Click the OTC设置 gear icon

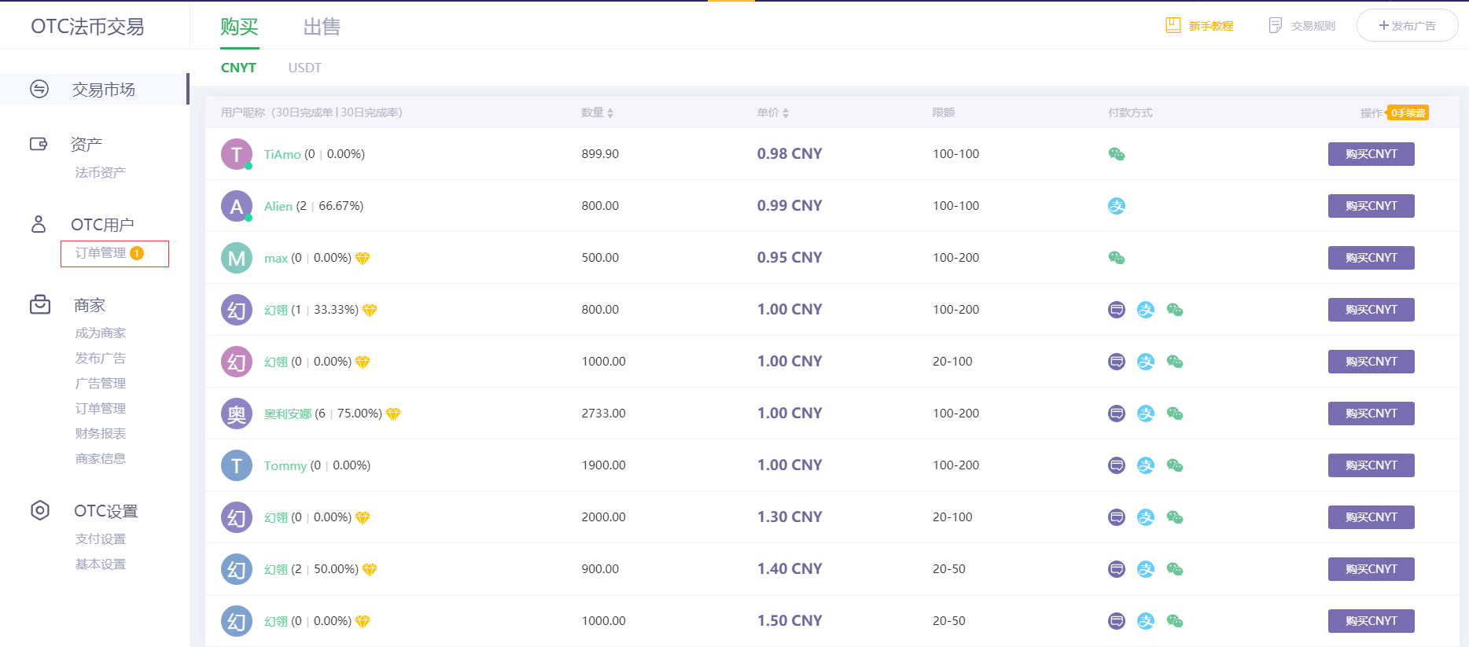pyautogui.click(x=40, y=510)
